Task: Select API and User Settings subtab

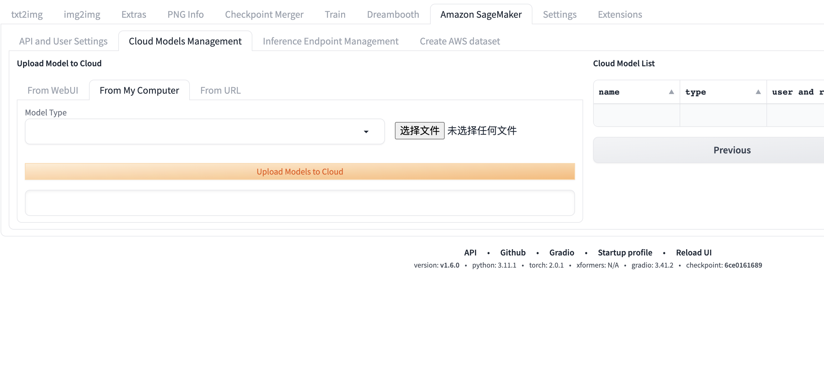Action: click(63, 41)
